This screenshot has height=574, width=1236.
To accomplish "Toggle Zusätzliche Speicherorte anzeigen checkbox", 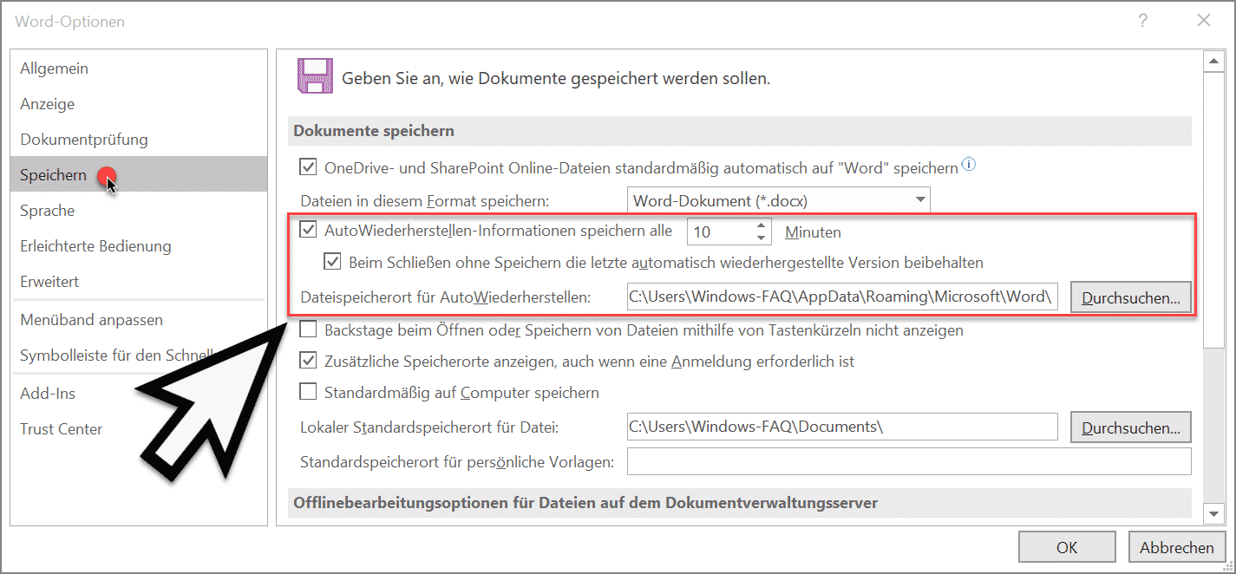I will point(308,361).
